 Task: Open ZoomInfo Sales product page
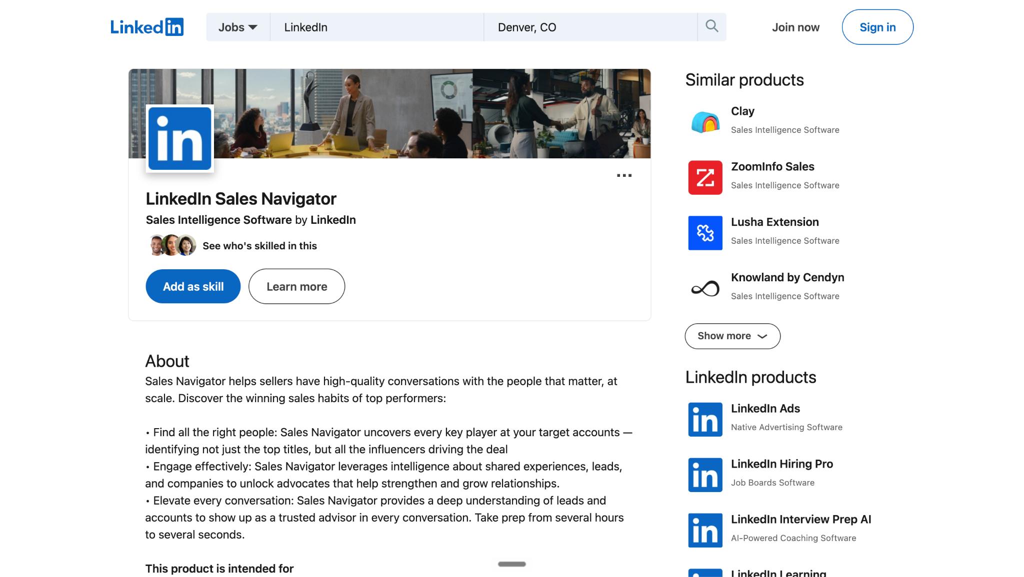(772, 166)
